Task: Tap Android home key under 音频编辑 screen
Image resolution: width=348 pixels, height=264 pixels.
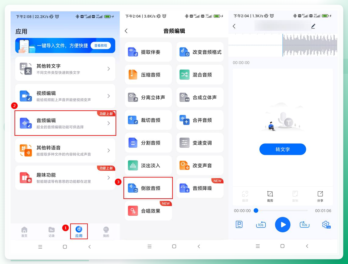Action: [174, 246]
